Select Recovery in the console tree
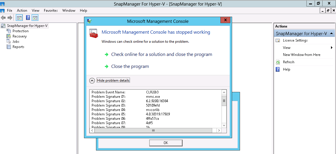This screenshot has height=154, width=336. (20, 36)
